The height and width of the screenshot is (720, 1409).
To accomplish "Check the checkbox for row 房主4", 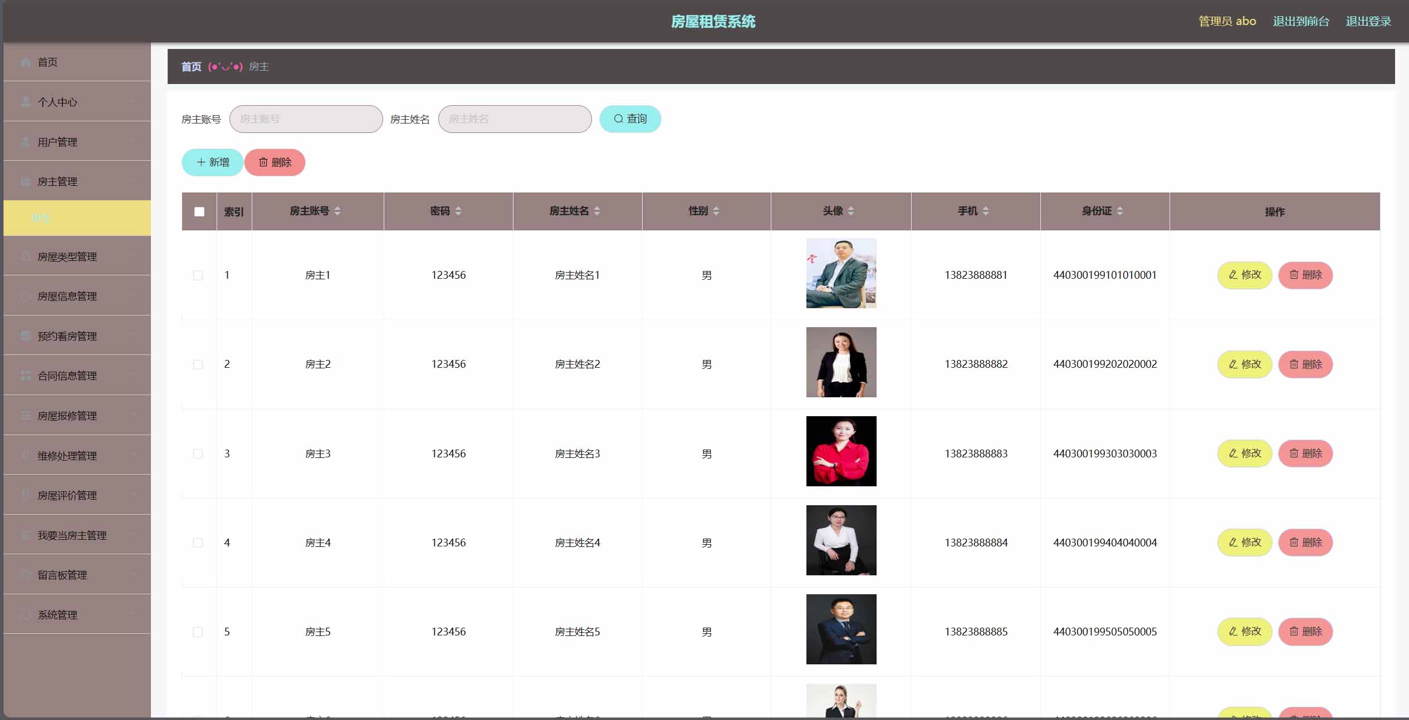I will tap(198, 543).
